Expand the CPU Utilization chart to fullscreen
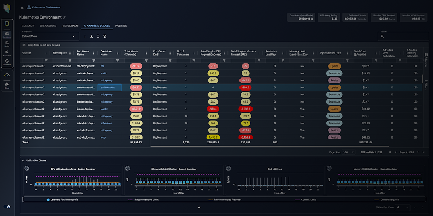The width and height of the screenshot is (433, 216). 27,169
